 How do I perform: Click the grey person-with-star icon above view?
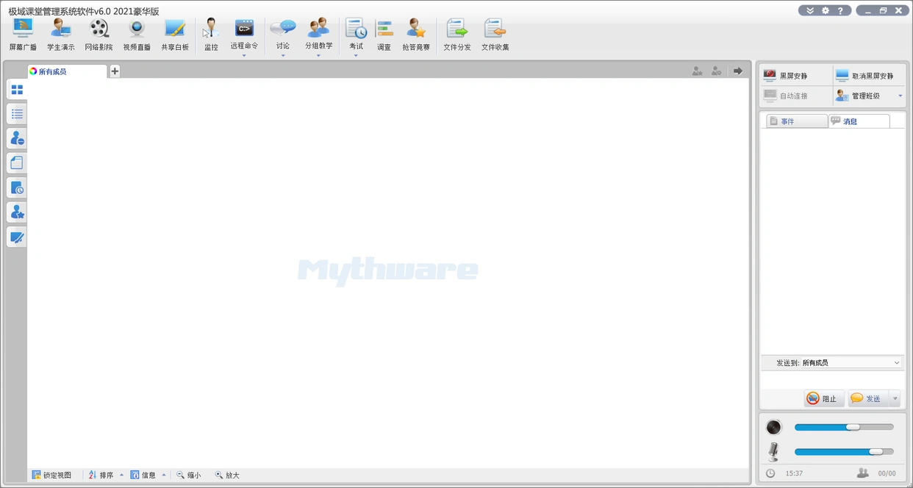697,71
